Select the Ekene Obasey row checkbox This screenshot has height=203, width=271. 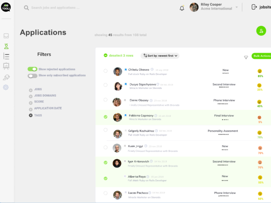tap(105, 100)
